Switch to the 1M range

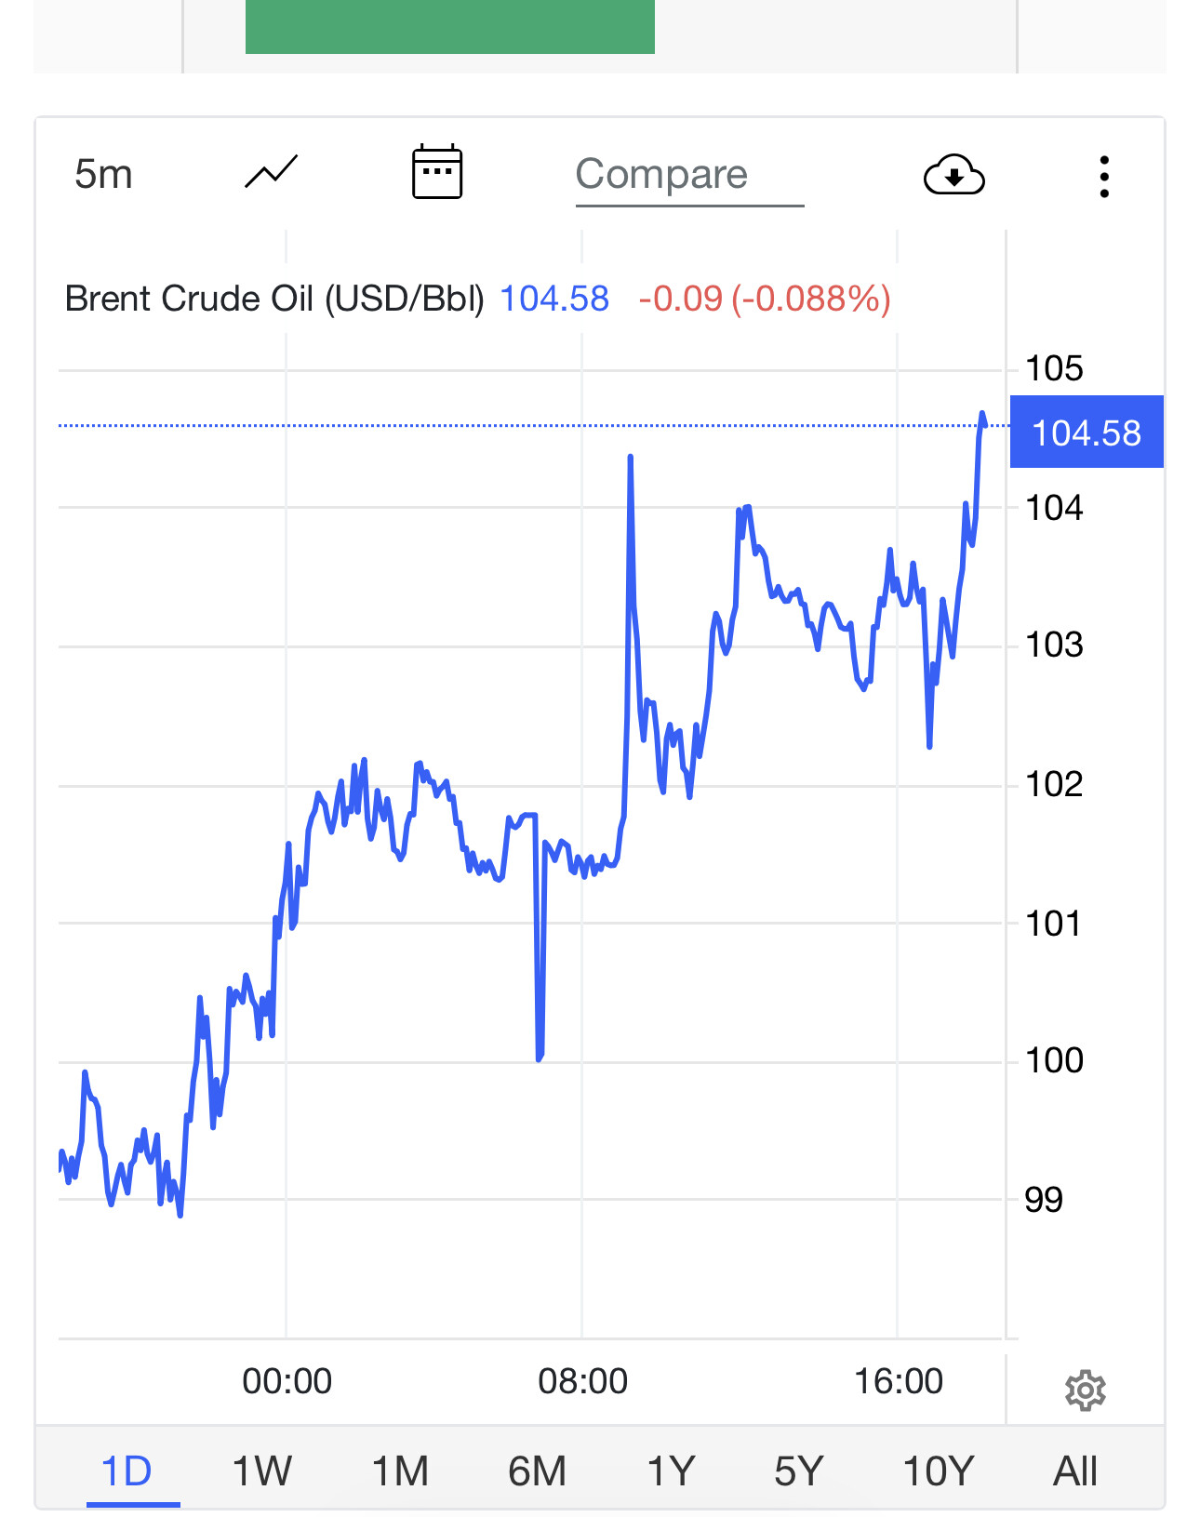[400, 1471]
